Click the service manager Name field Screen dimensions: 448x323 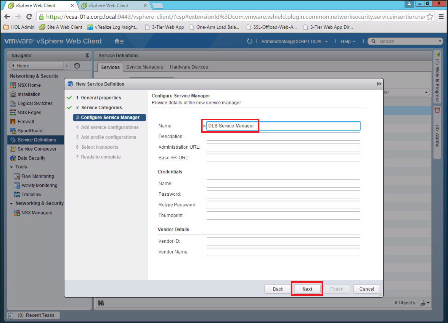(x=283, y=126)
